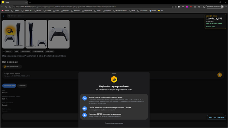
Task: Open the Государство bookmarks folder
Action: click(142, 11)
